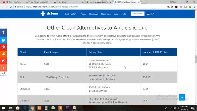
Task: Click the 2TB: $9.99/month pricing line
Action: pos(98,68)
